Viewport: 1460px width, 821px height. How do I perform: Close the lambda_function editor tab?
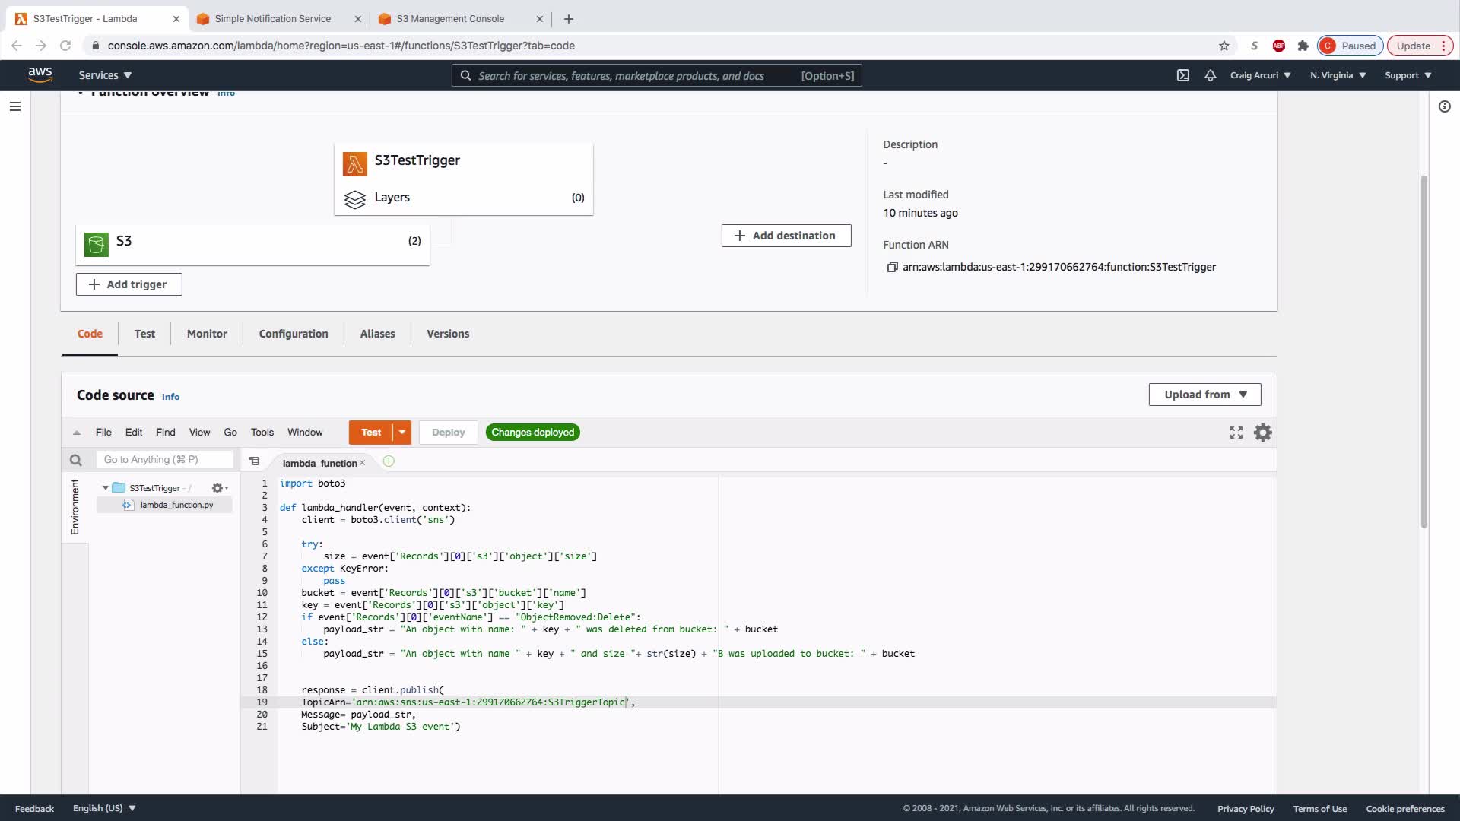pos(363,463)
